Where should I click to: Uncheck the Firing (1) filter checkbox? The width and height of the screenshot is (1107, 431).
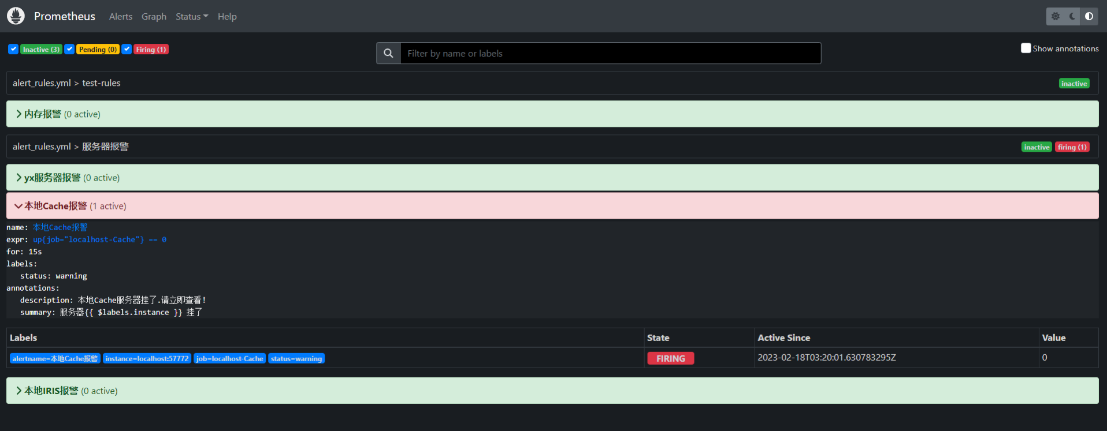pyautogui.click(x=127, y=49)
